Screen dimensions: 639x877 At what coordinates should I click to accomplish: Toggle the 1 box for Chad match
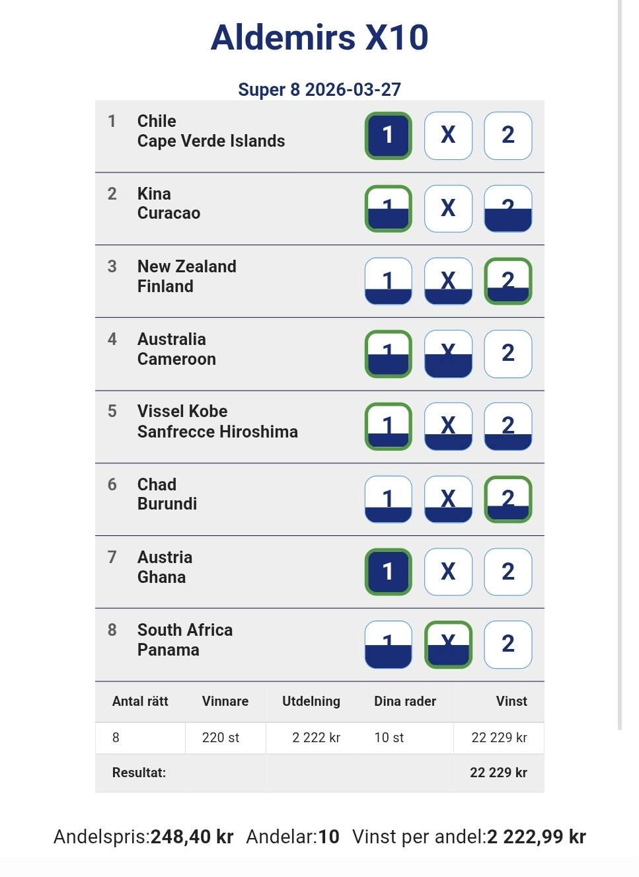click(388, 499)
